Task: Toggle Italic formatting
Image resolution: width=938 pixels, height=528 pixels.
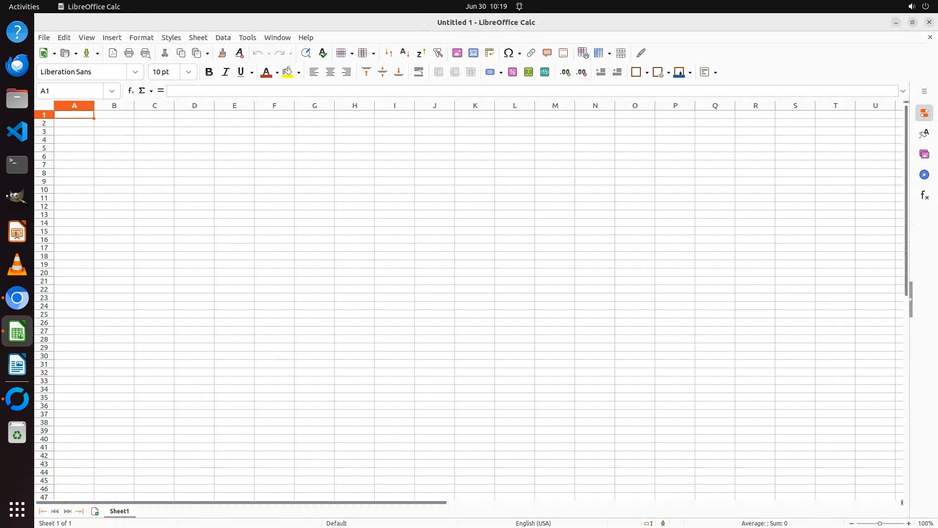Action: [225, 72]
